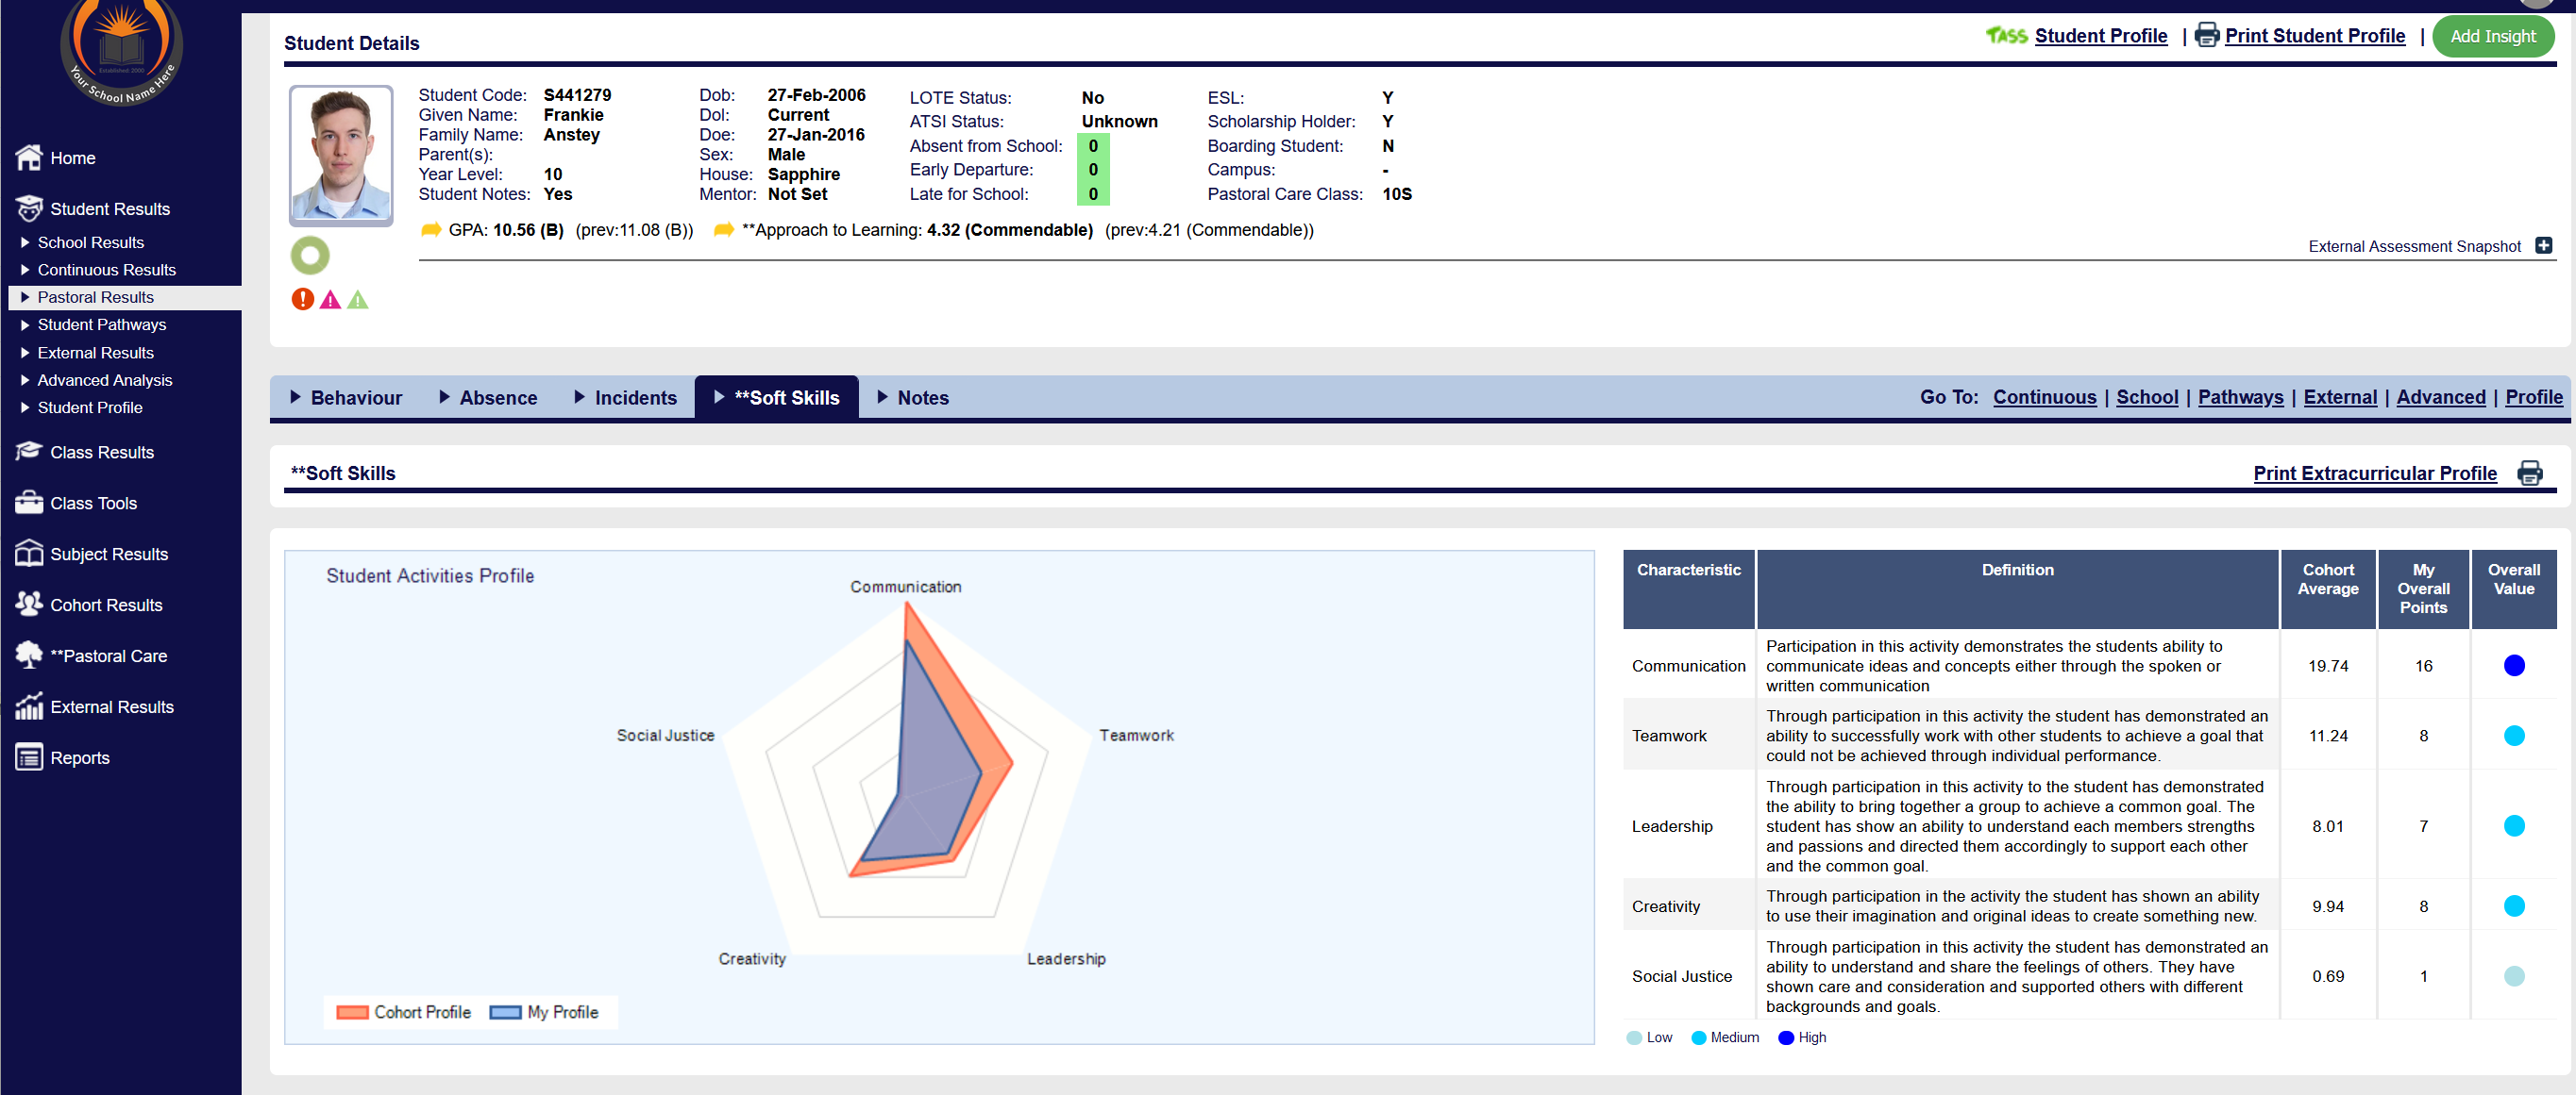Click the External Results chart icon
This screenshot has height=1095, width=2576.
click(29, 706)
